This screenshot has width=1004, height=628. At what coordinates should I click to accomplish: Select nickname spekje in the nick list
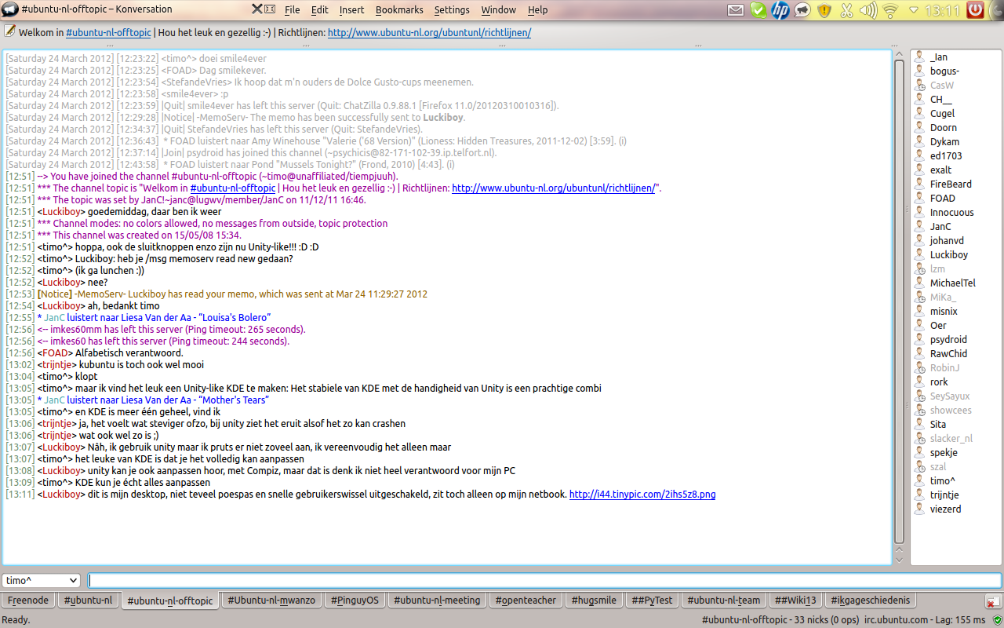tap(944, 452)
